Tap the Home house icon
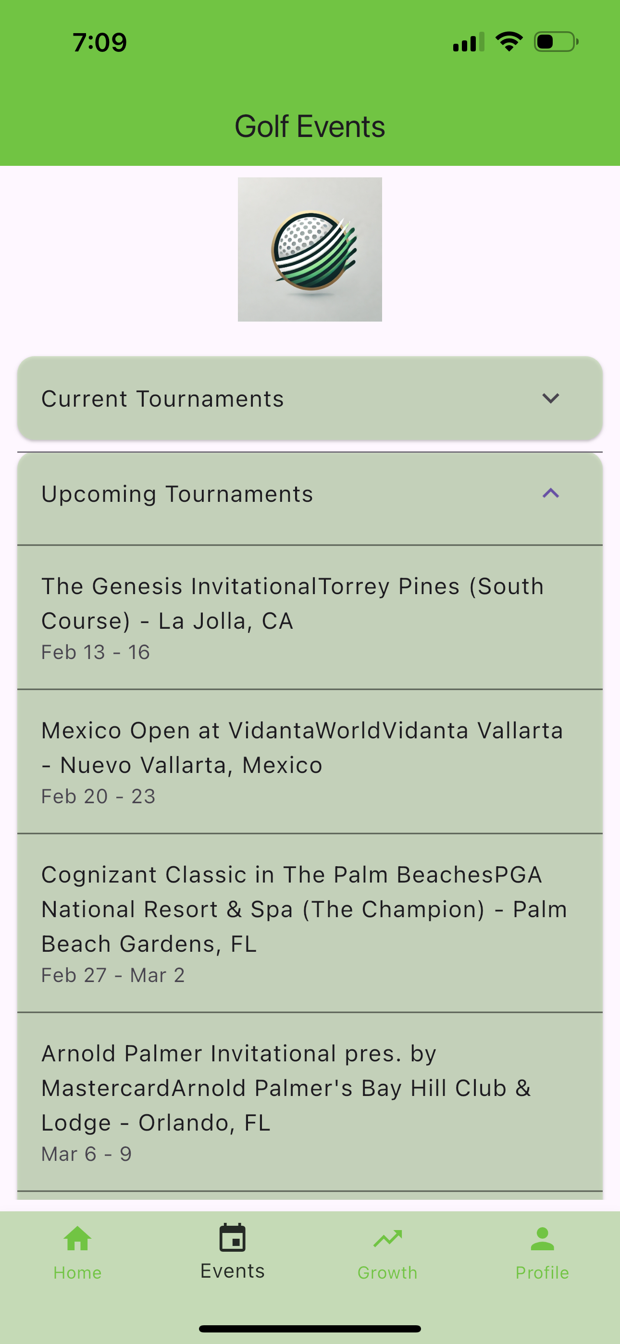620x1344 pixels. coord(77,1238)
